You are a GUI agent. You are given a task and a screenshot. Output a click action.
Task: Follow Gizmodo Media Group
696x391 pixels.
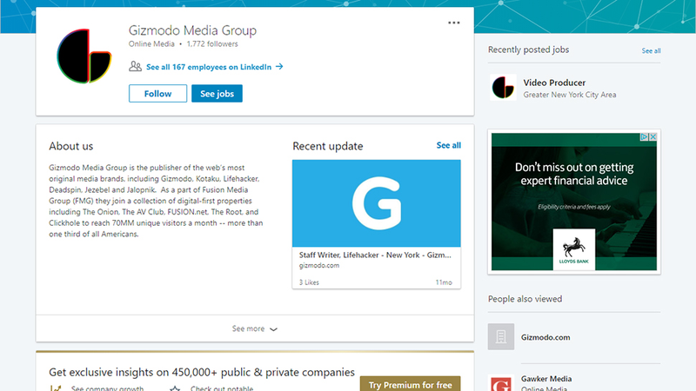pyautogui.click(x=157, y=94)
